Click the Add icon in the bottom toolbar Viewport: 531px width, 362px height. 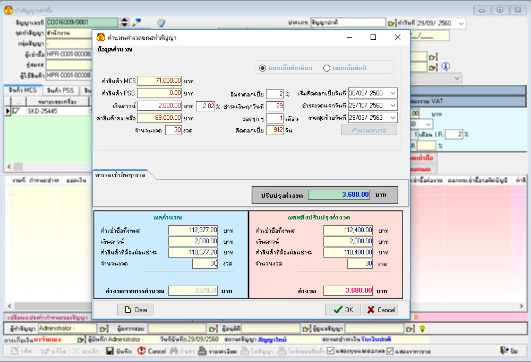coord(14,351)
